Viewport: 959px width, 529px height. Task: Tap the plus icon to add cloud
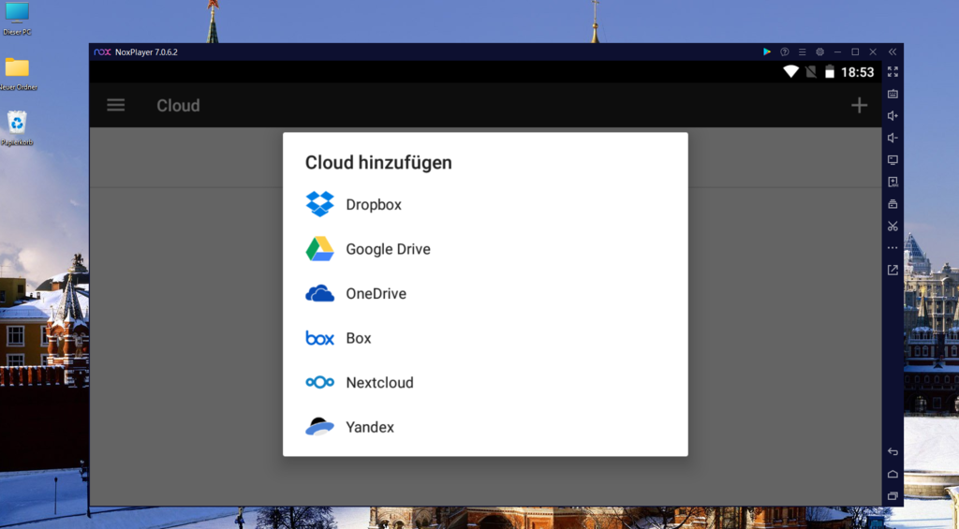click(859, 105)
